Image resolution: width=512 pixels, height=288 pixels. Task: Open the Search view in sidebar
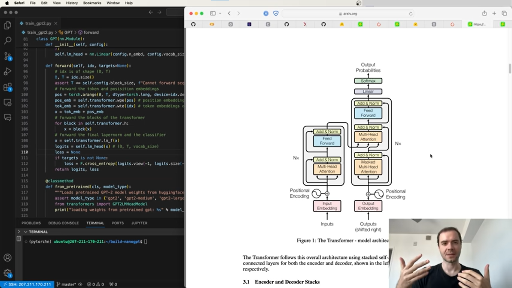(x=7, y=41)
